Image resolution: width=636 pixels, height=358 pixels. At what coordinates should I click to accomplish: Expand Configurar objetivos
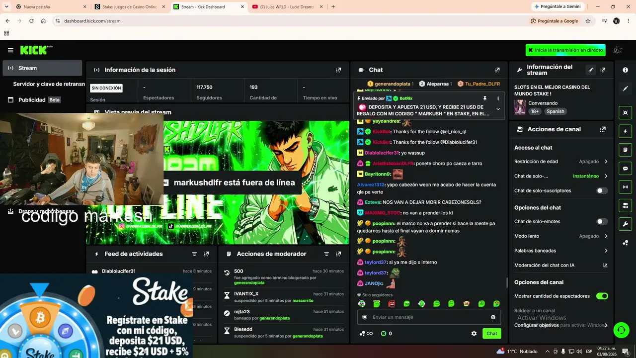[561, 325]
